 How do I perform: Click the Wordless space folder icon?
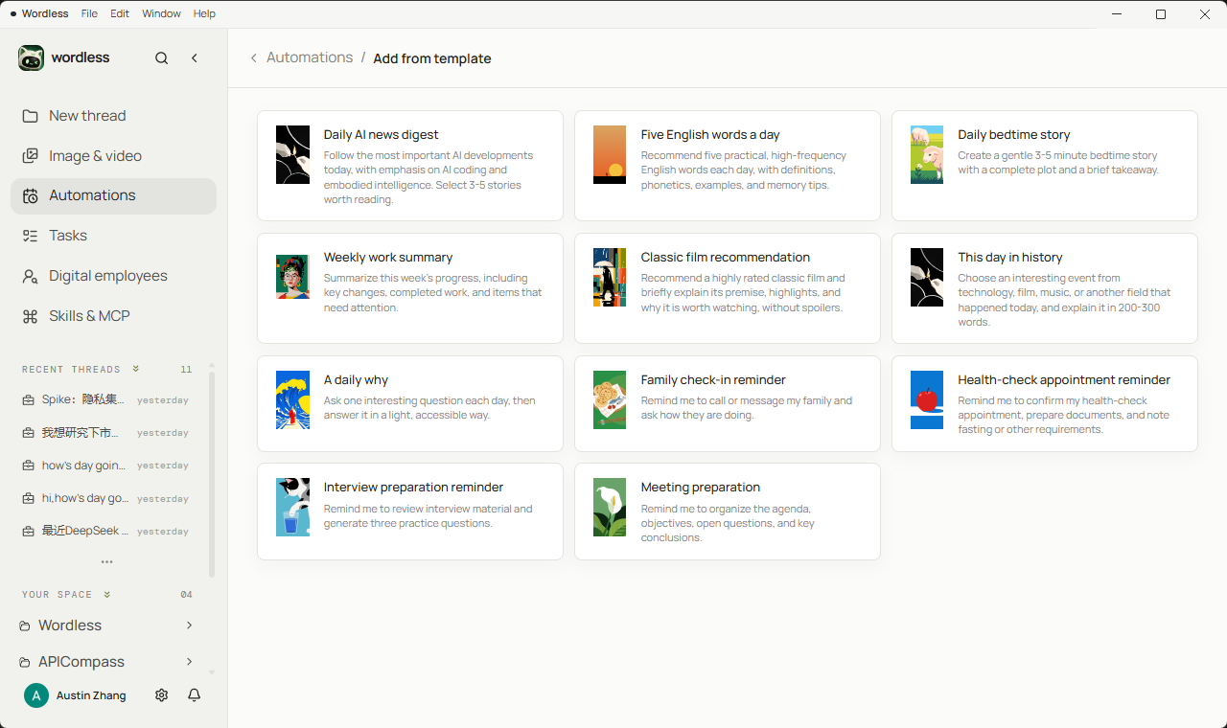pos(25,626)
